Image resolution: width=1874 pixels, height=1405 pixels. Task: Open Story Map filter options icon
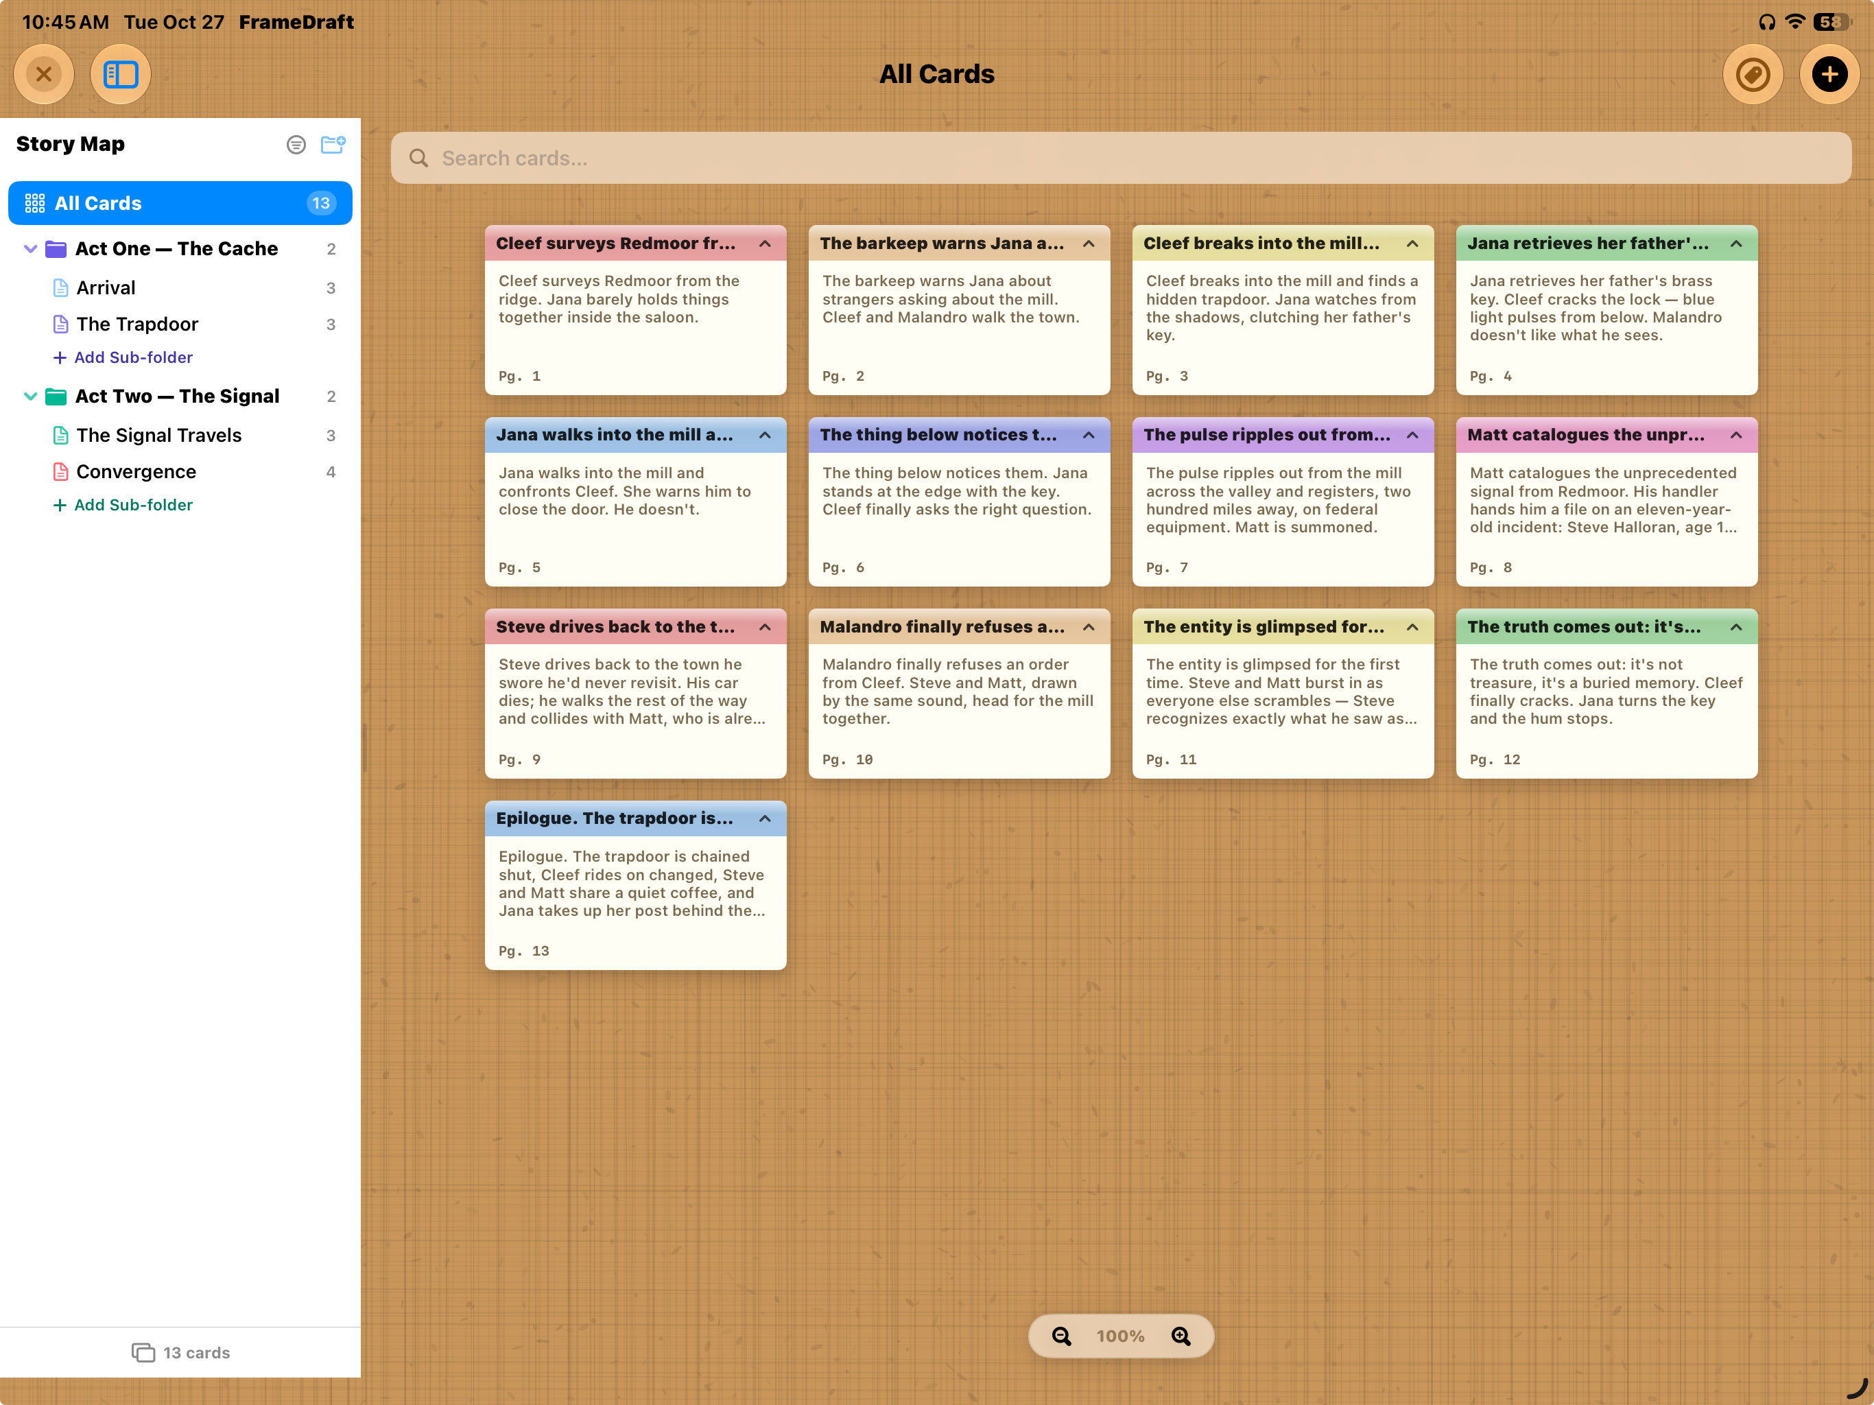tap(296, 145)
